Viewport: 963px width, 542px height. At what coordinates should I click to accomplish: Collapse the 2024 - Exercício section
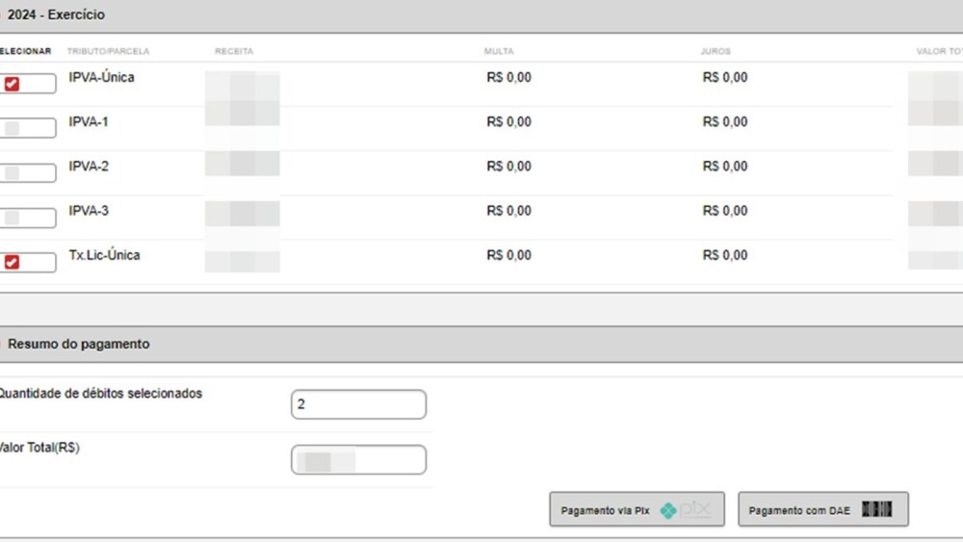tap(56, 15)
